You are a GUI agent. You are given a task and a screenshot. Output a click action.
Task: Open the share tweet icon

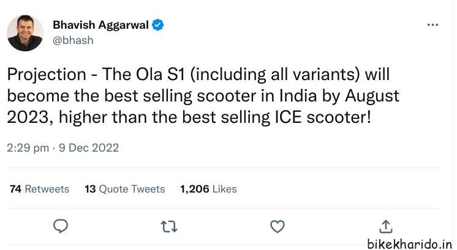pyautogui.click(x=386, y=226)
